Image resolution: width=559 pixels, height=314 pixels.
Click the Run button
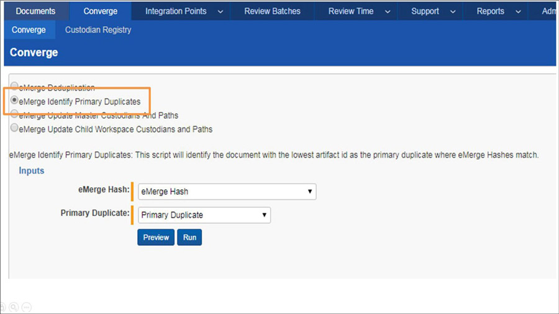[x=189, y=238]
